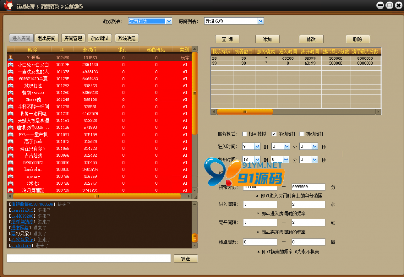Click the gamepad icon in the 101248 row
This screenshot has height=277, width=404.
tap(11, 99)
